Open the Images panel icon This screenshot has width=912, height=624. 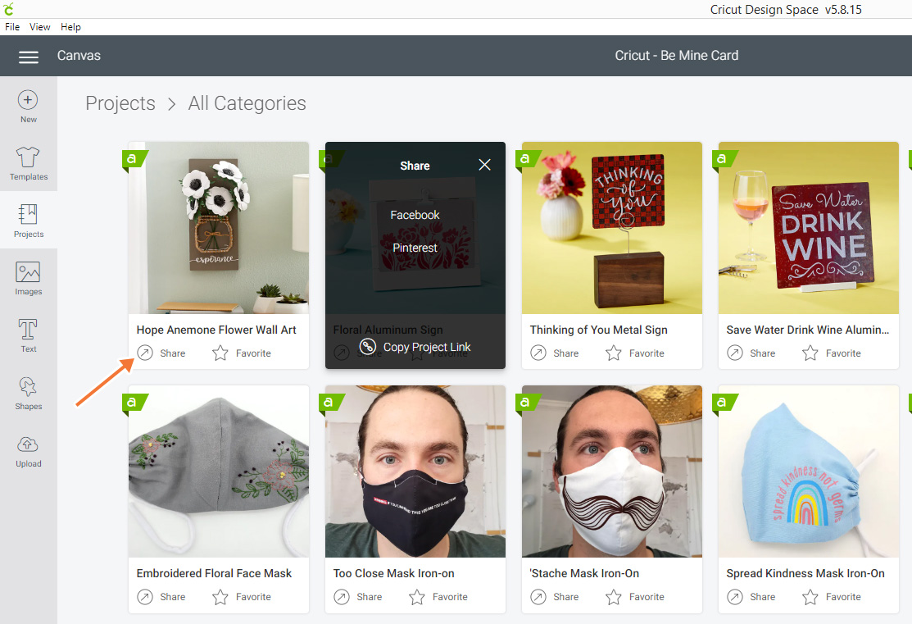[28, 272]
